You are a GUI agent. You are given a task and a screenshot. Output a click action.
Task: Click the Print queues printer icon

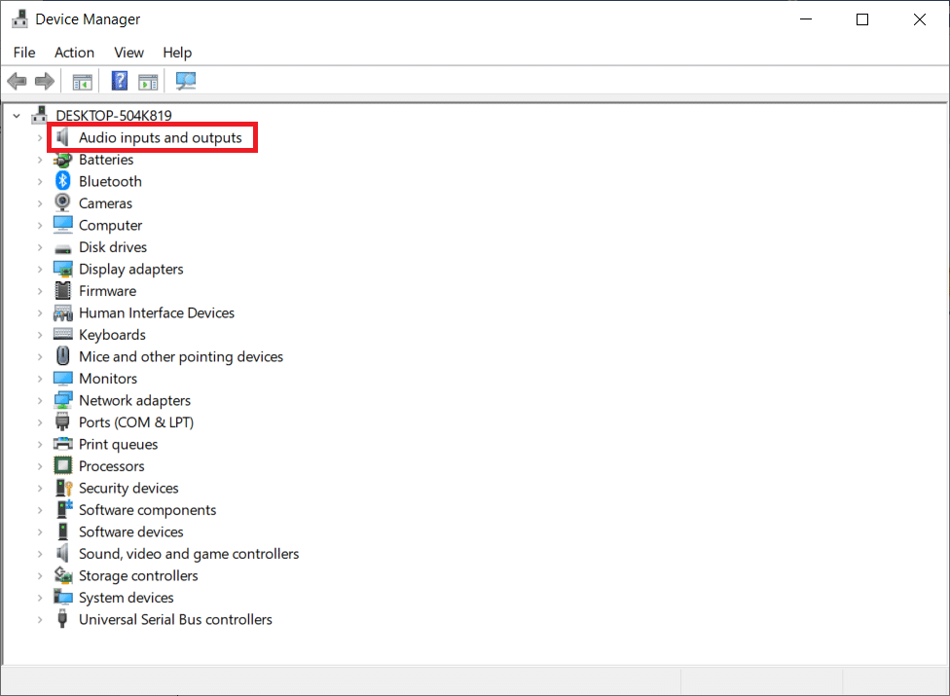pos(63,444)
